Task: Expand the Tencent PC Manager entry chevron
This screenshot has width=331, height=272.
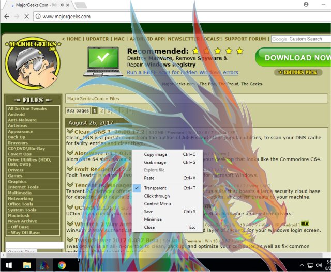Action: click(x=70, y=185)
